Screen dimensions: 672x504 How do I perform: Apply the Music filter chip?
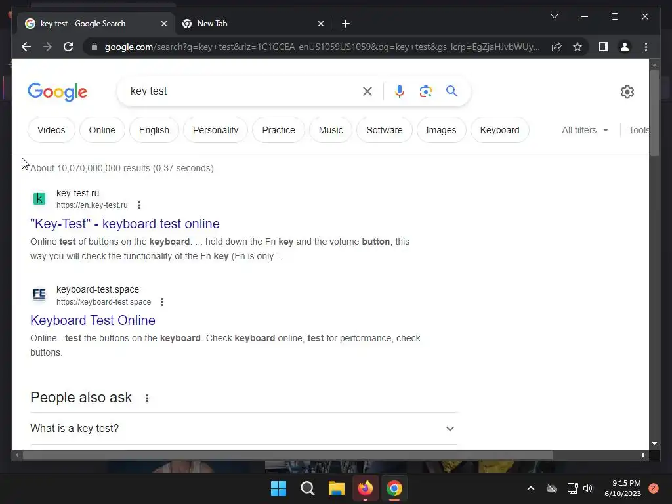(x=331, y=130)
